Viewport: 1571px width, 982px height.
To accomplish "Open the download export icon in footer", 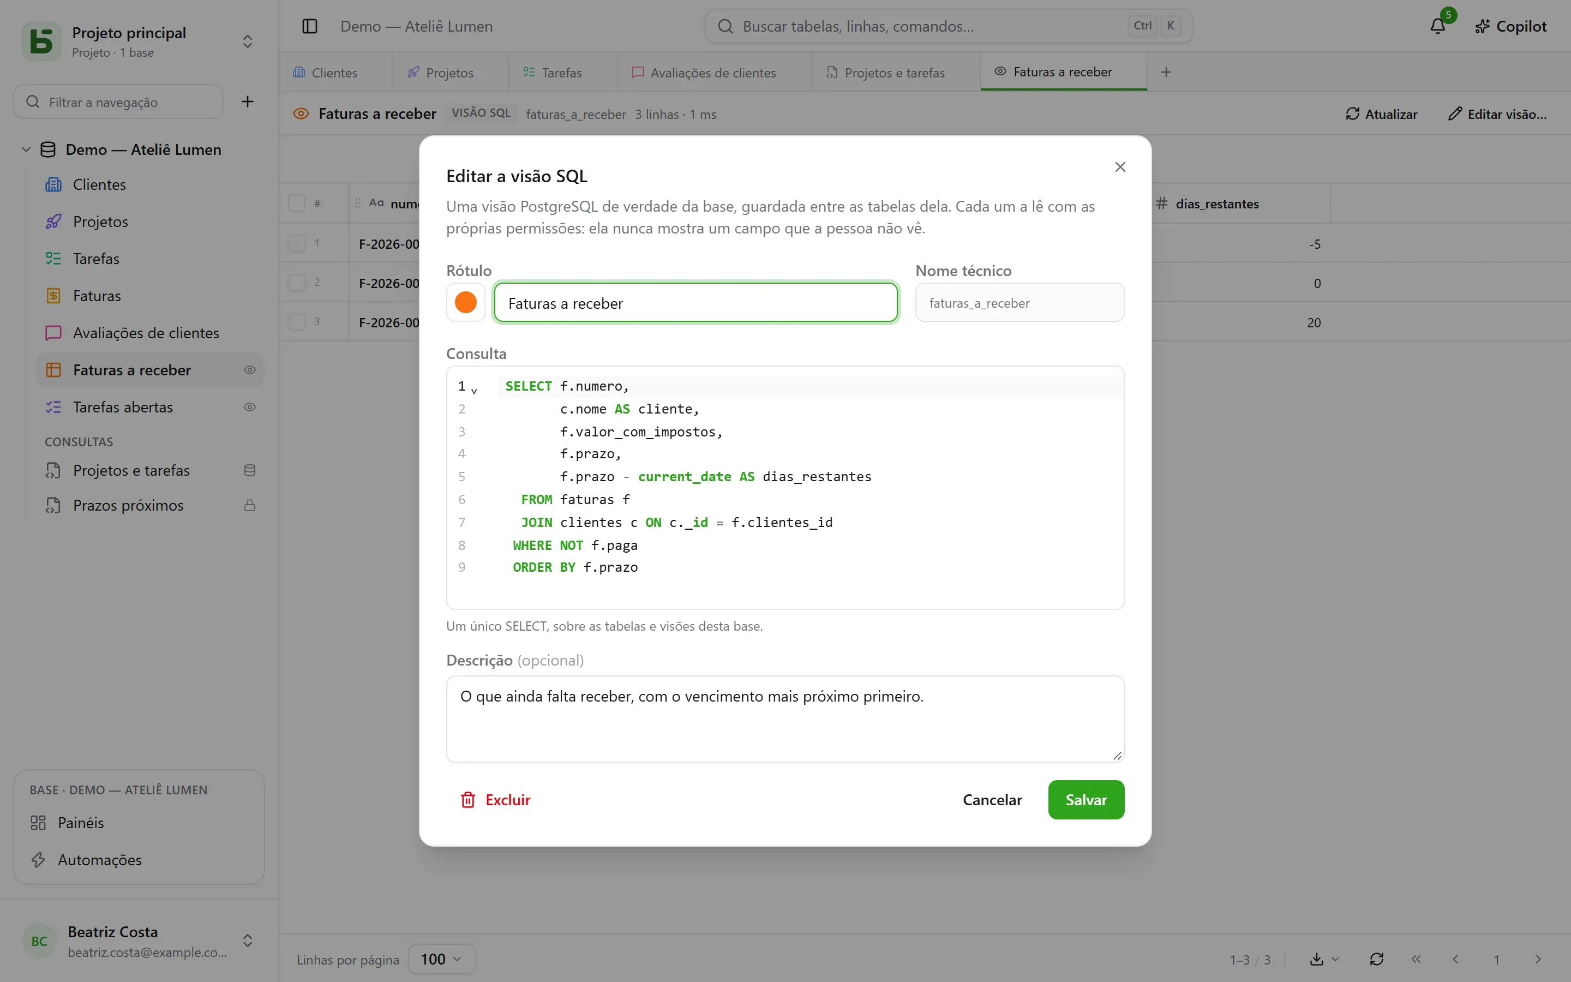I will pyautogui.click(x=1316, y=959).
